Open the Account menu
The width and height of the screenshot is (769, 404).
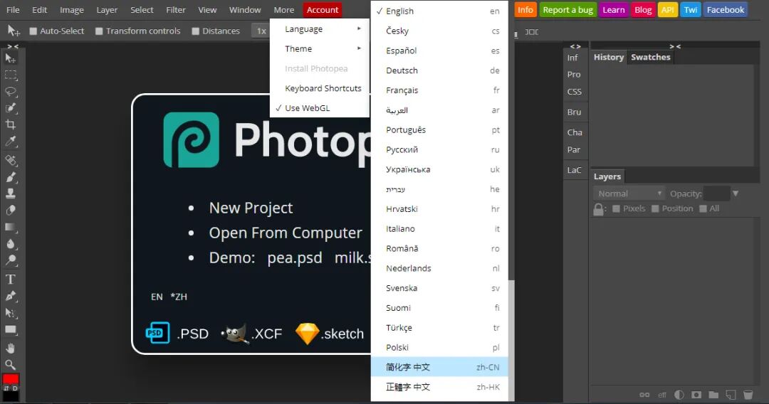pyautogui.click(x=323, y=10)
